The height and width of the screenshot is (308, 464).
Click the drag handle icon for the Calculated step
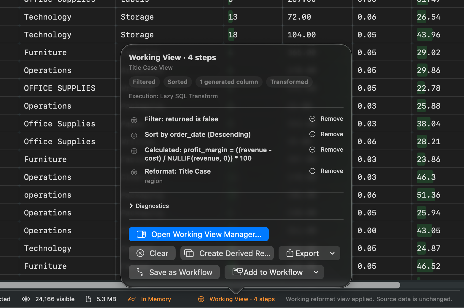134,151
